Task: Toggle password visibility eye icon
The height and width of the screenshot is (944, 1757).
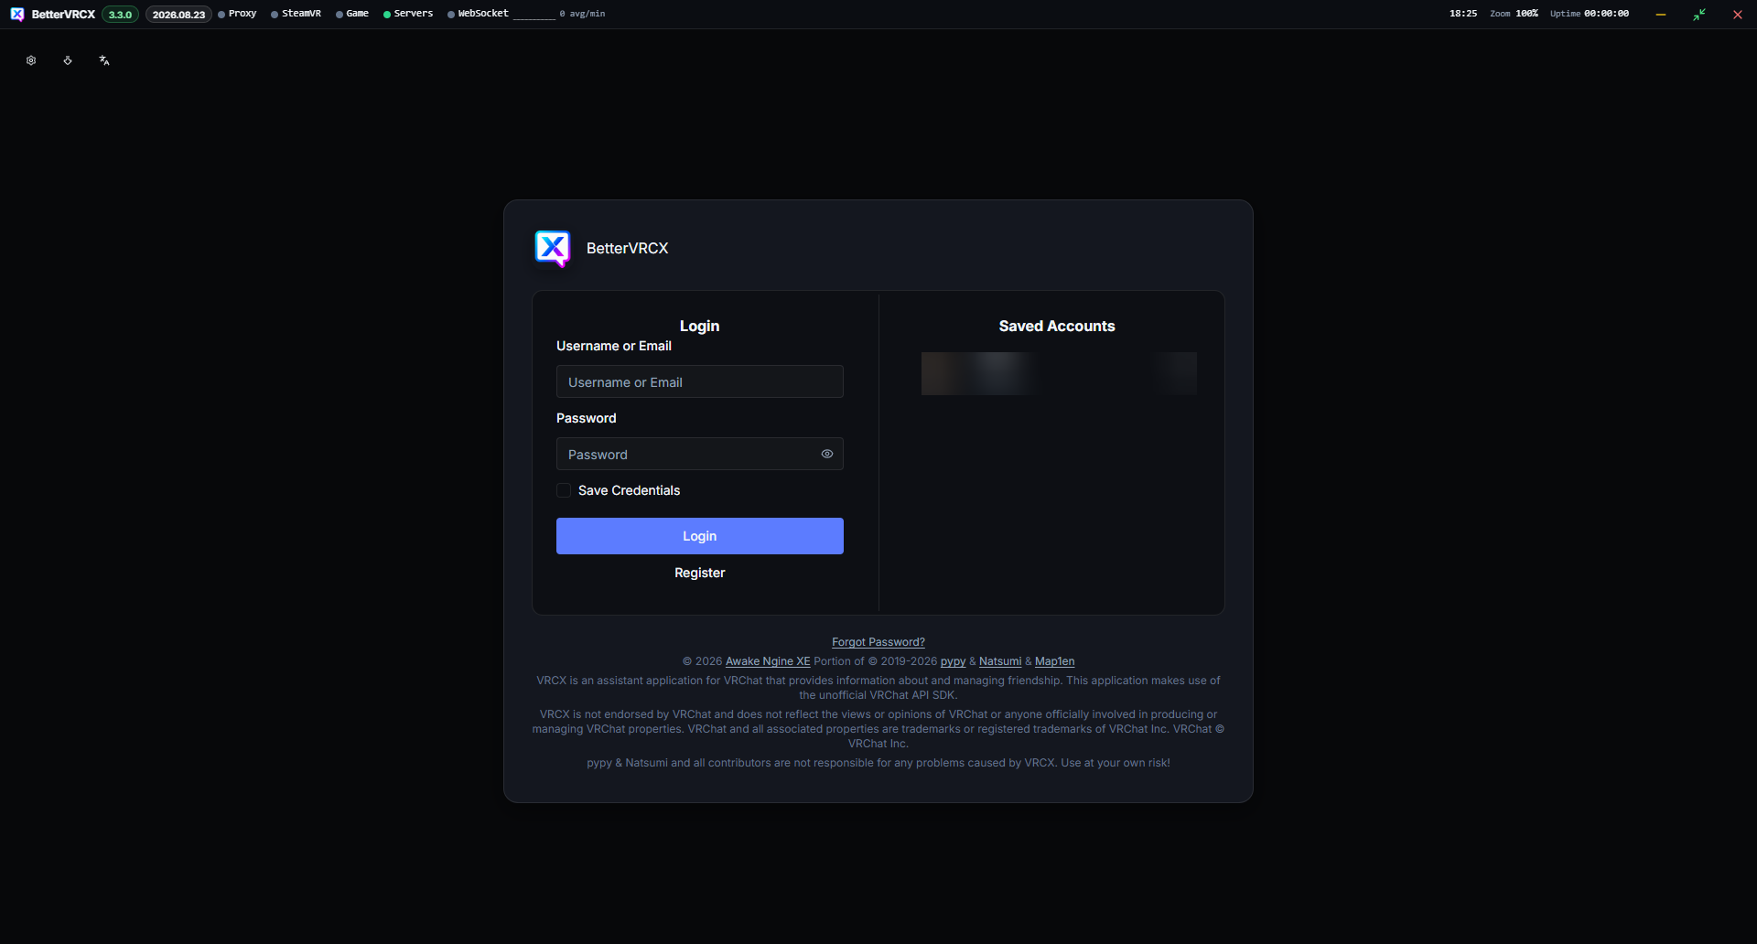Action: [x=827, y=454]
